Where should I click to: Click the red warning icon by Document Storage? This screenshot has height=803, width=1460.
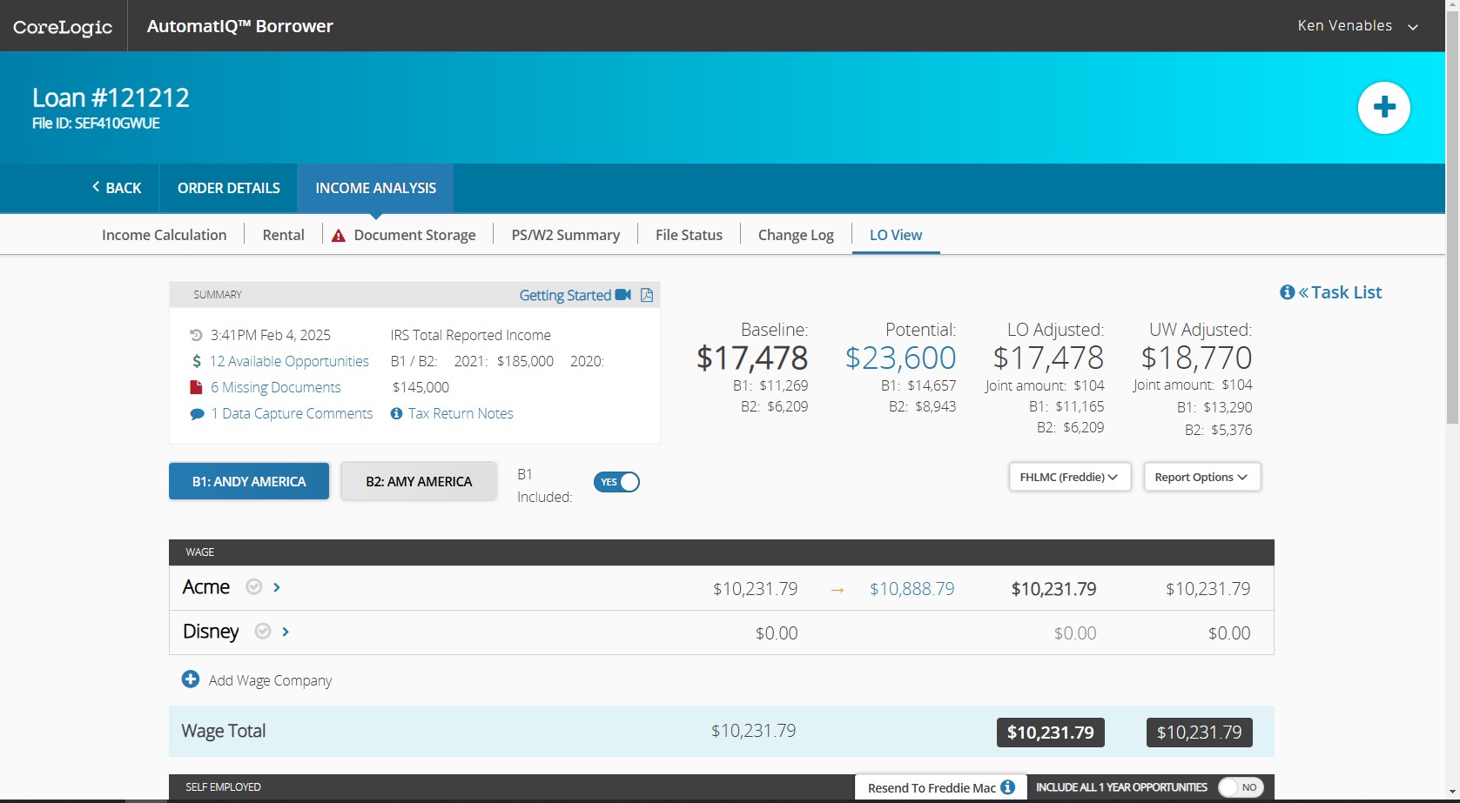click(339, 236)
